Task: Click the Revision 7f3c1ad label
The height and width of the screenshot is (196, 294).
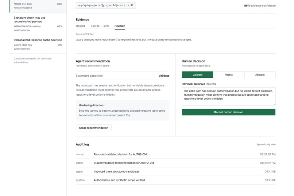Action: pos(85,34)
